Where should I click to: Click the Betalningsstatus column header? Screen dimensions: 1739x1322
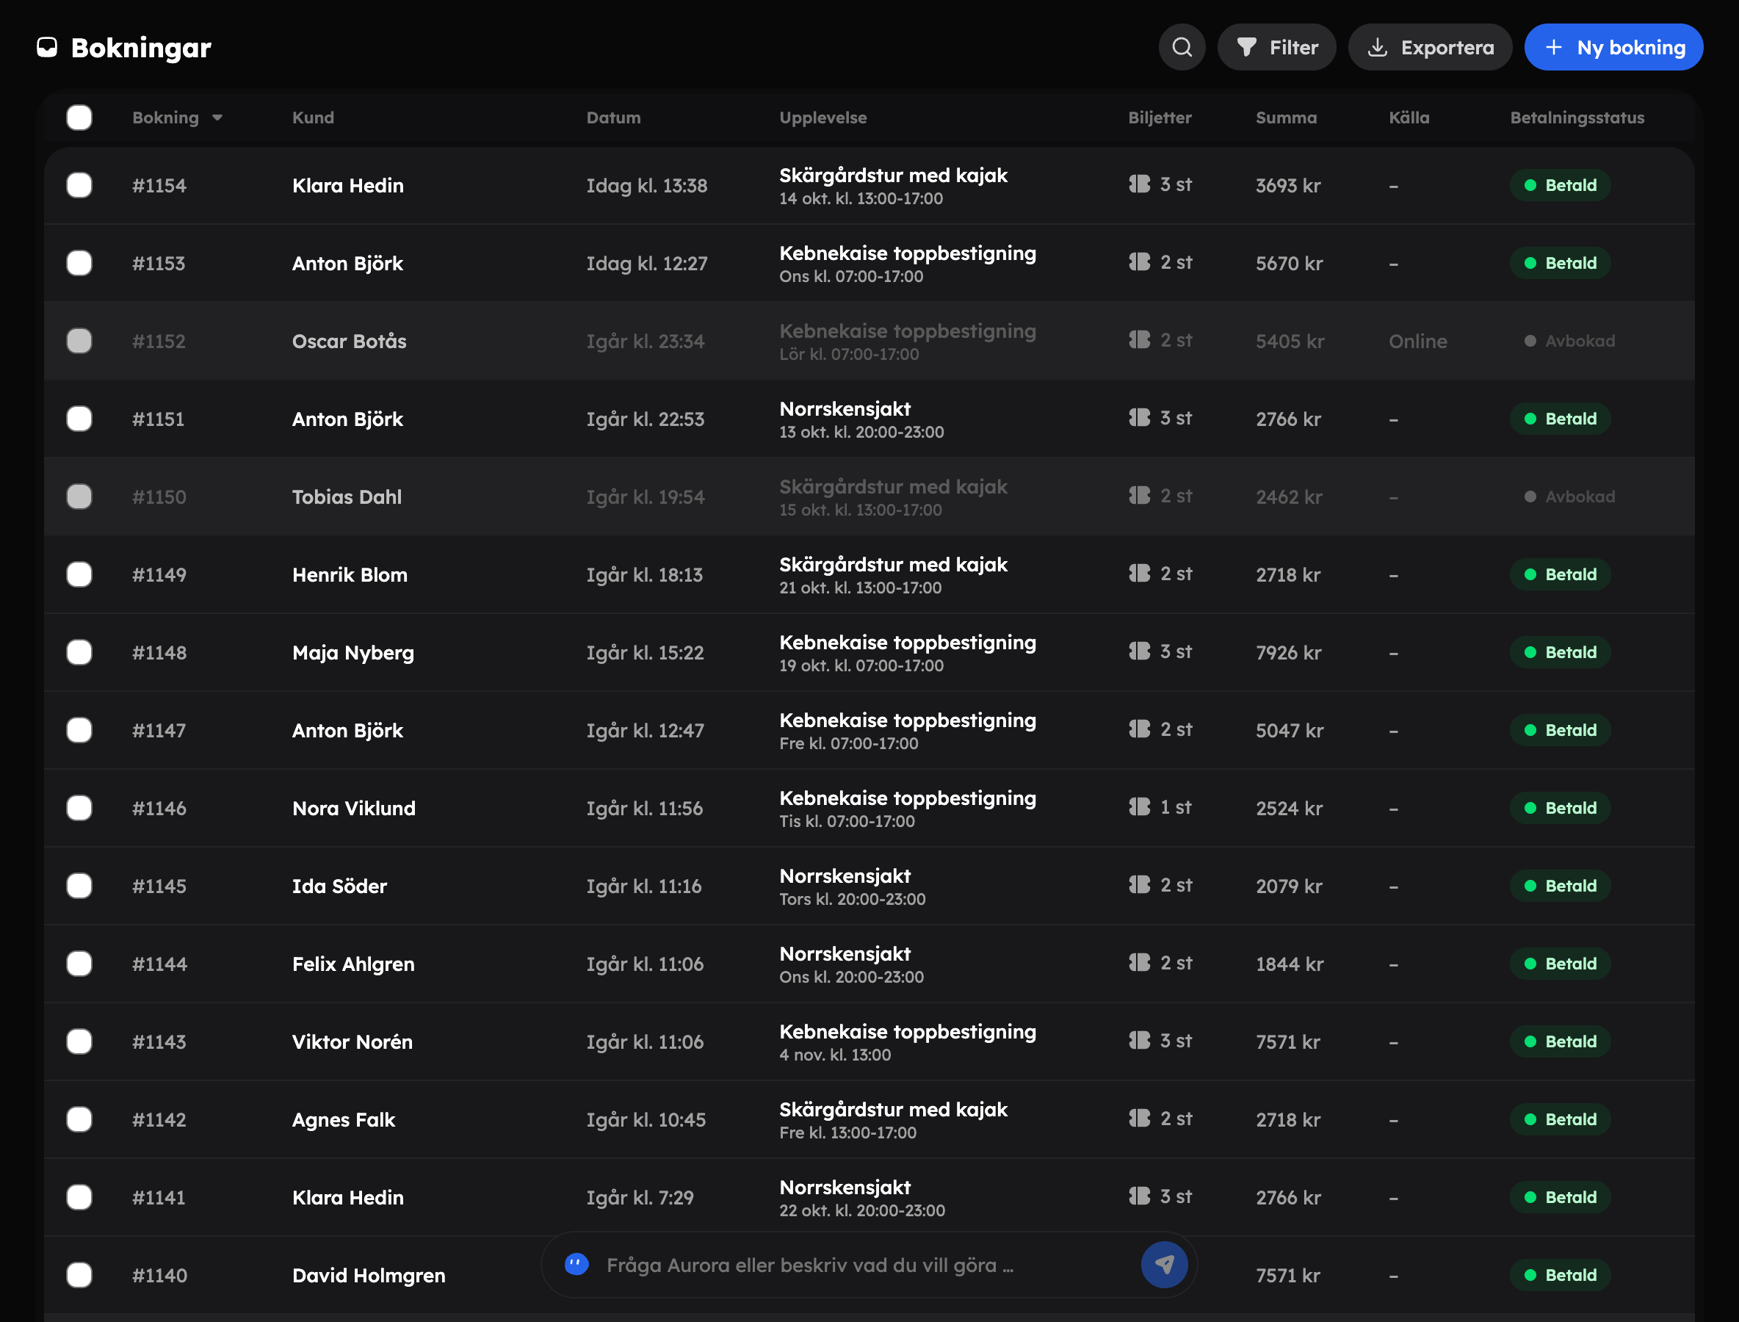[1577, 118]
